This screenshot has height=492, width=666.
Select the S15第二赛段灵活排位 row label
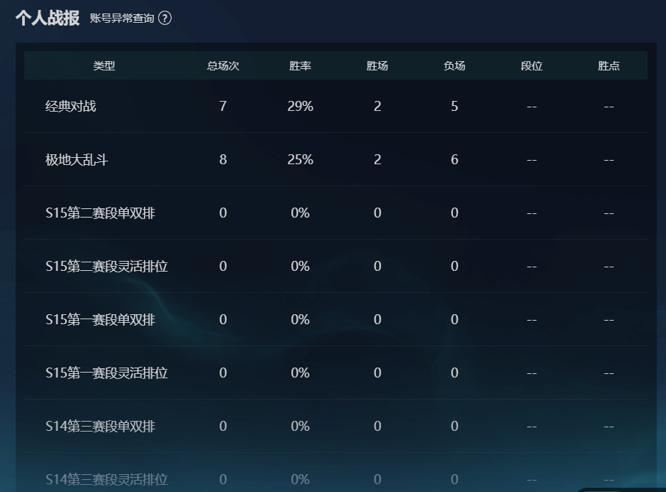point(107,267)
